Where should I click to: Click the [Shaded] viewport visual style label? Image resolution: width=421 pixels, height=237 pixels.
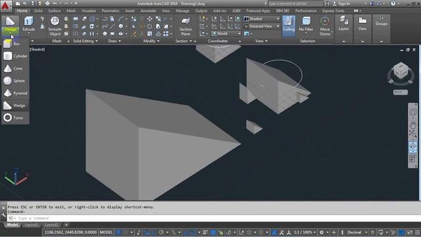click(37, 49)
